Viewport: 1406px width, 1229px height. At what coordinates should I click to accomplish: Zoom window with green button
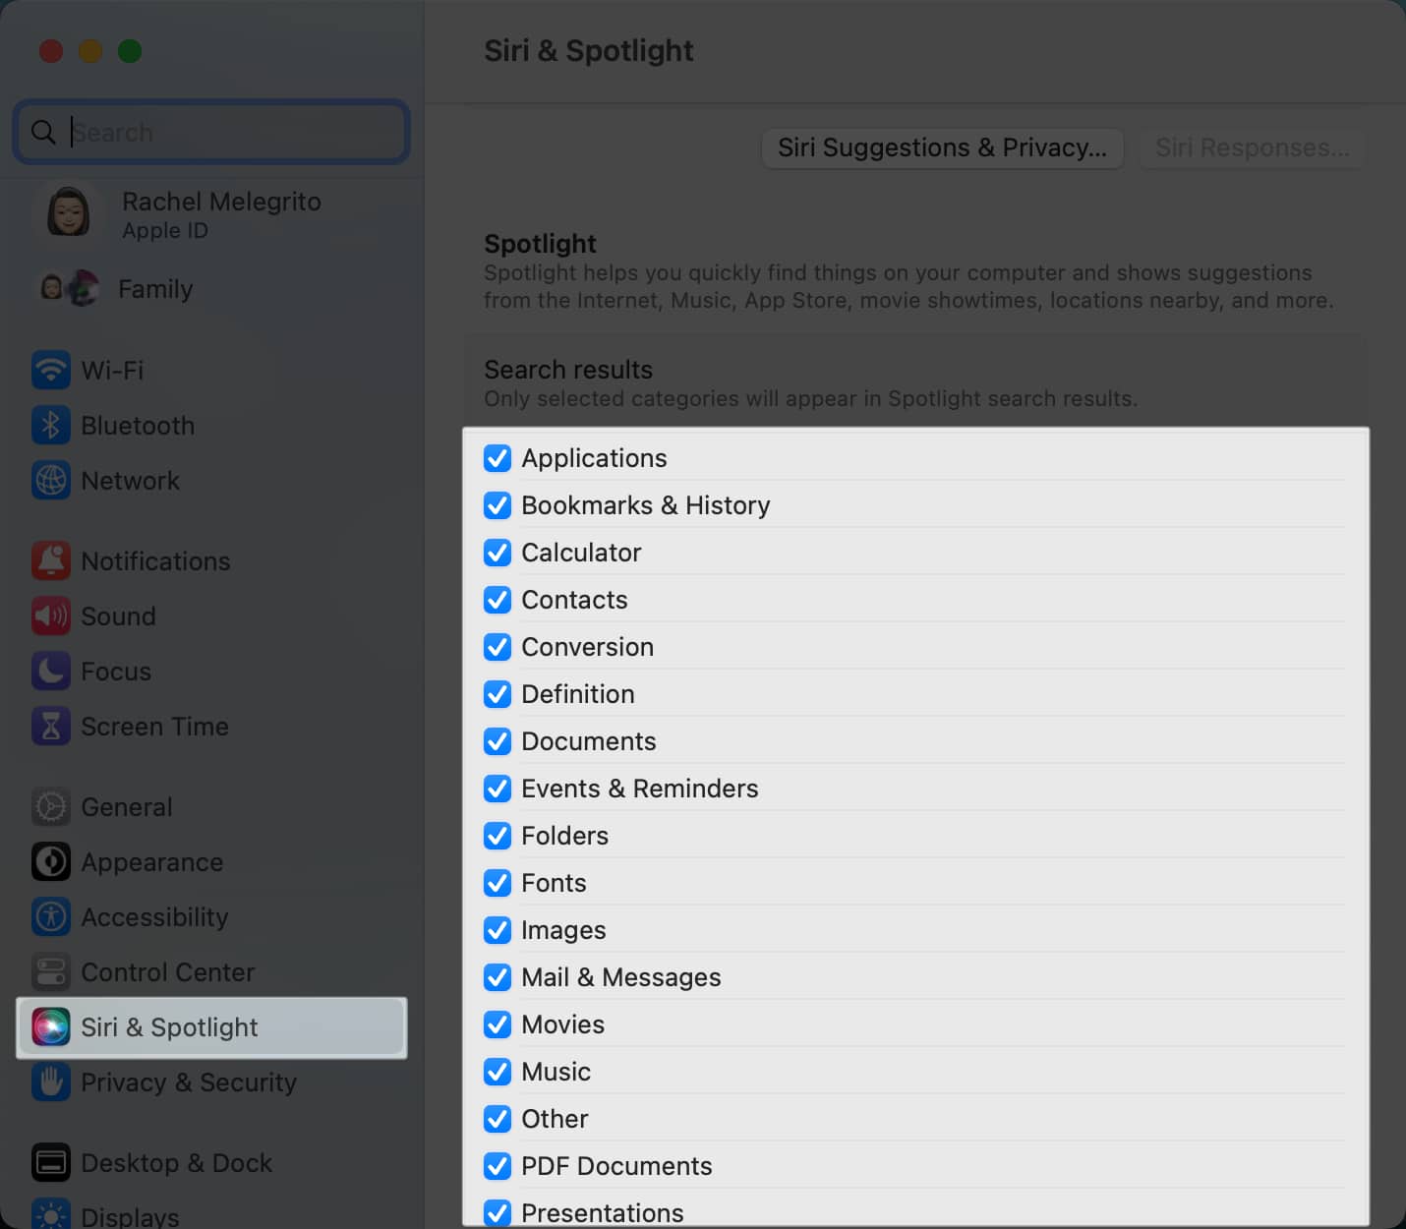(130, 51)
